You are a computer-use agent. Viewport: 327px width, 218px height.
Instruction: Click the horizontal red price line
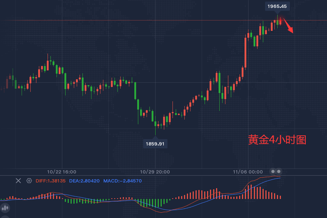(x=163, y=20)
